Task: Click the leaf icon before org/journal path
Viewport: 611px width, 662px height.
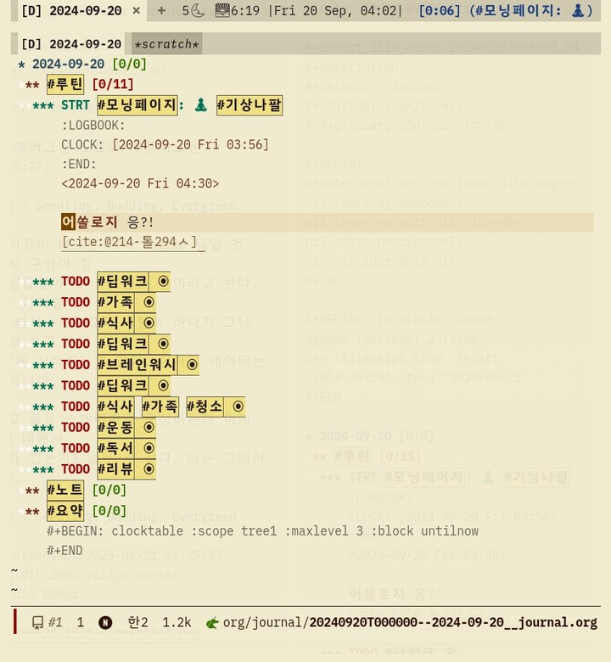Action: point(212,622)
